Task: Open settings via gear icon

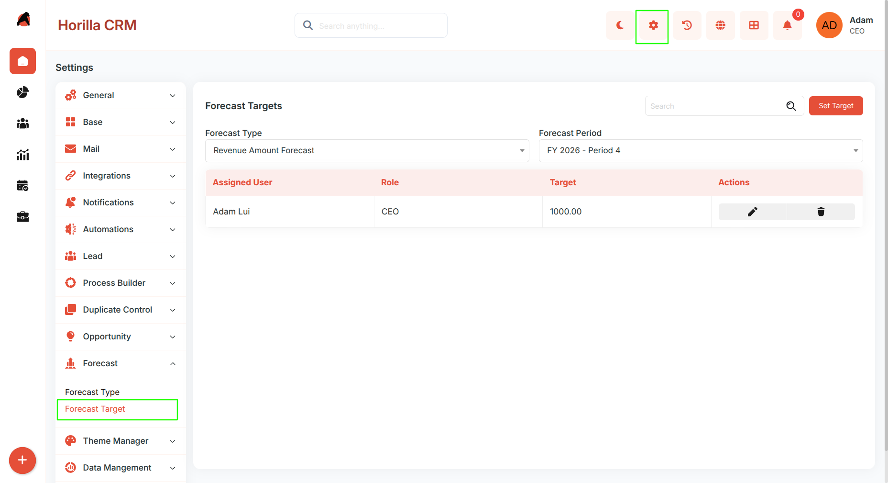Action: (653, 25)
